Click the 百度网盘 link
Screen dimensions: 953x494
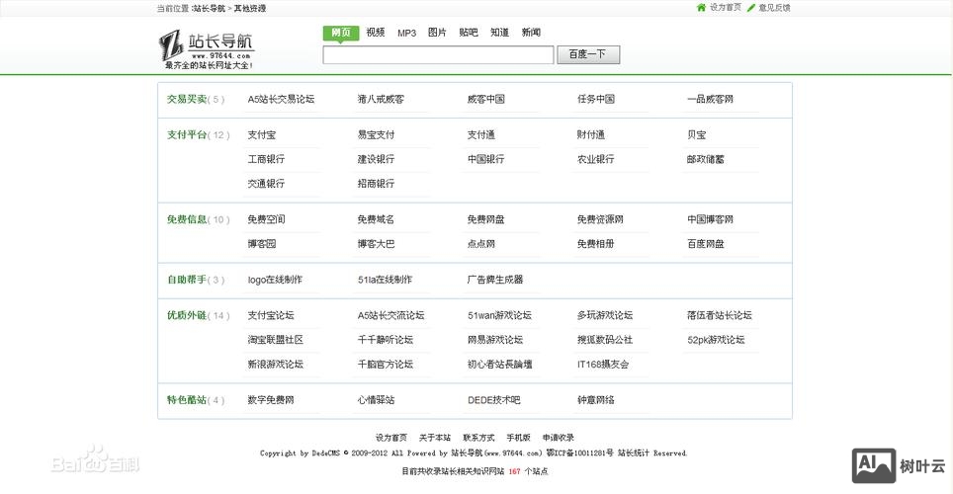(x=706, y=244)
